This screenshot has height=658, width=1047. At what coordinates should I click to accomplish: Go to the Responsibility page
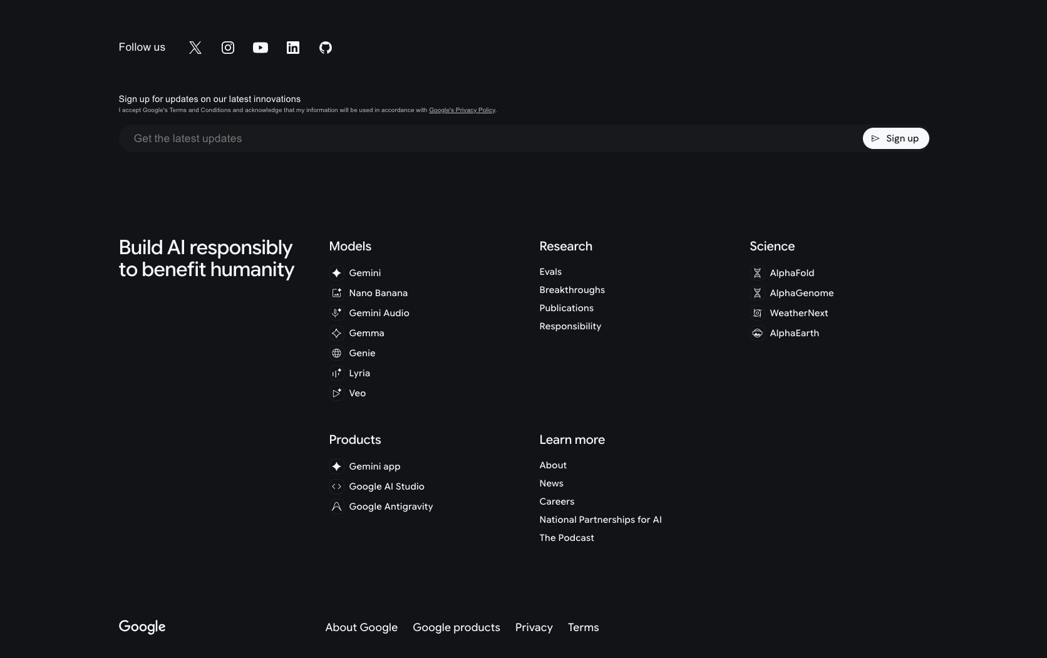[x=570, y=326]
